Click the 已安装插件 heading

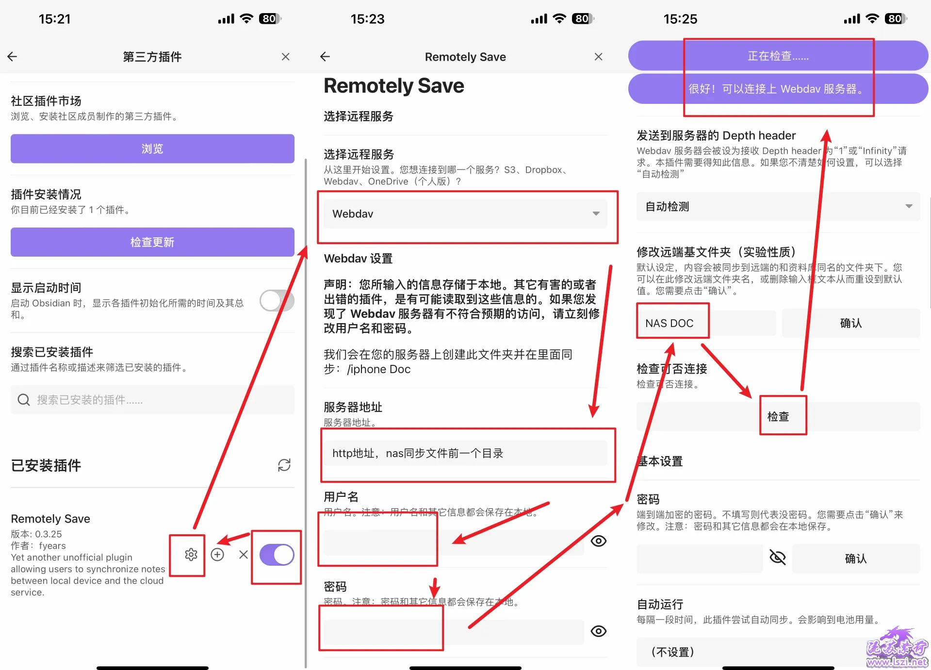tap(46, 466)
